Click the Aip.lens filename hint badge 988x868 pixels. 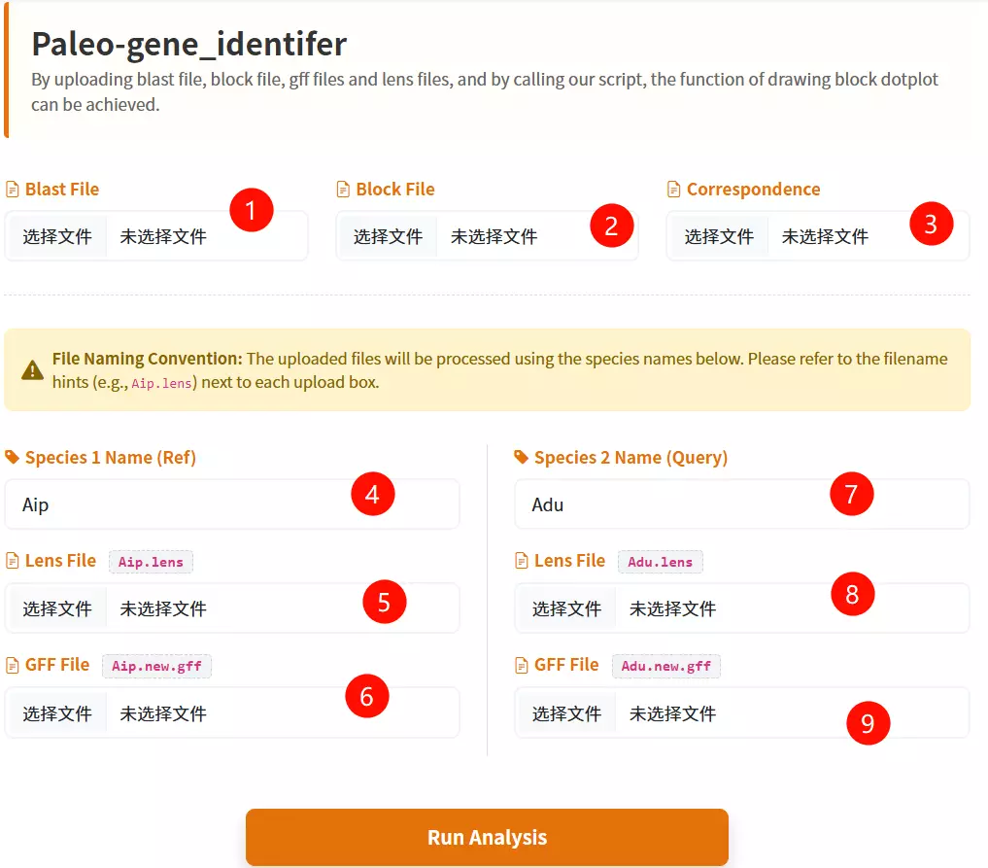[x=151, y=561]
